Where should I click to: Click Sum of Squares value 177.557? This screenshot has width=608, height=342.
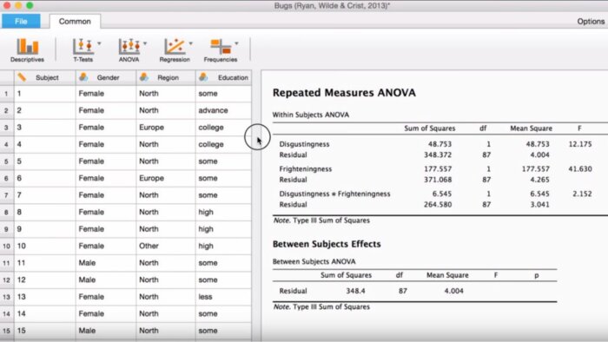(438, 169)
